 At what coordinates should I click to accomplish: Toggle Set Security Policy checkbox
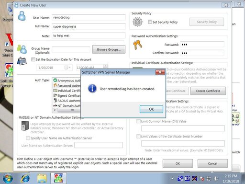[x=150, y=22]
